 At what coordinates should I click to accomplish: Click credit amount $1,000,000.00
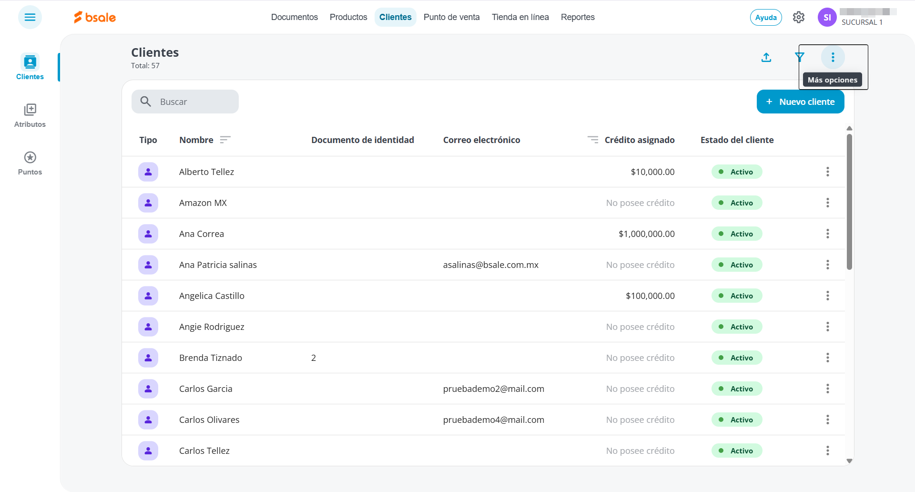click(x=647, y=234)
